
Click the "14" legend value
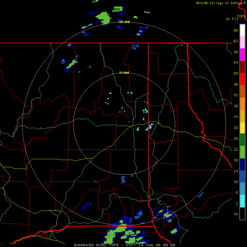click(x=236, y=171)
